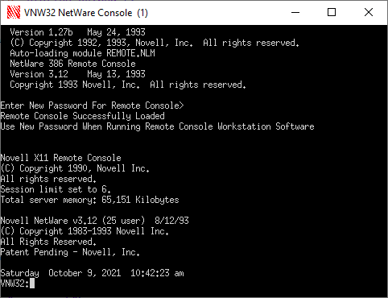Click the 'Auto-loading module REMOTE.NLM' line

pyautogui.click(x=82, y=53)
